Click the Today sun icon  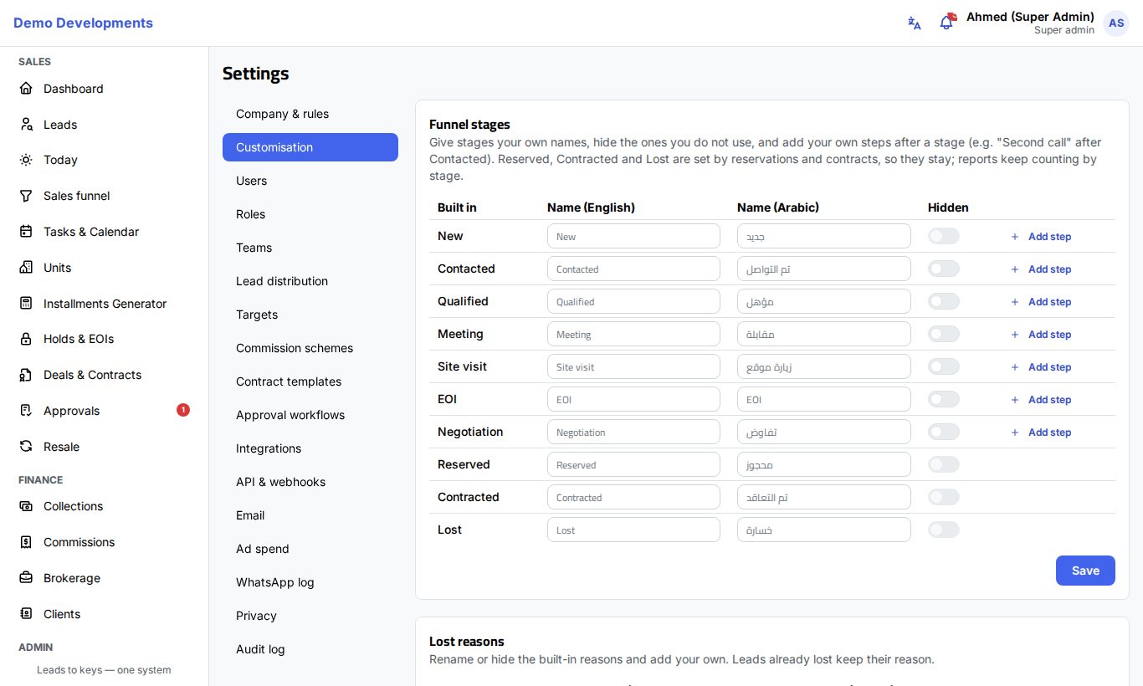click(26, 160)
